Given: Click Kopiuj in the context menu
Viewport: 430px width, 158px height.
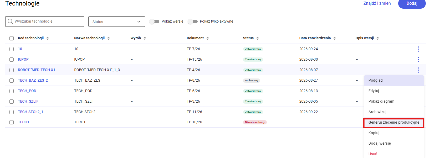Looking at the screenshot, I should 394,133.
